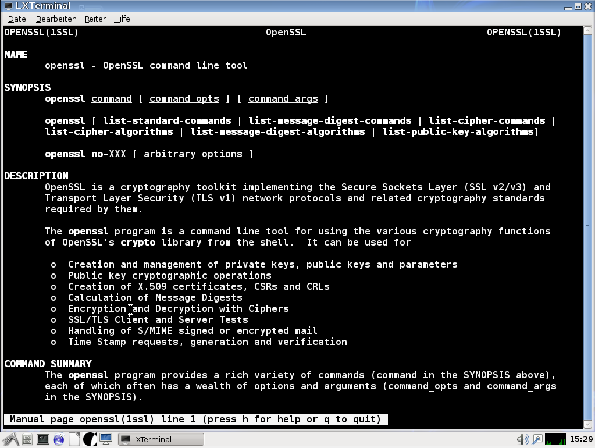This screenshot has height=448, width=595.
Task: Click the underlined command link in SYNOPSIS
Action: point(111,98)
